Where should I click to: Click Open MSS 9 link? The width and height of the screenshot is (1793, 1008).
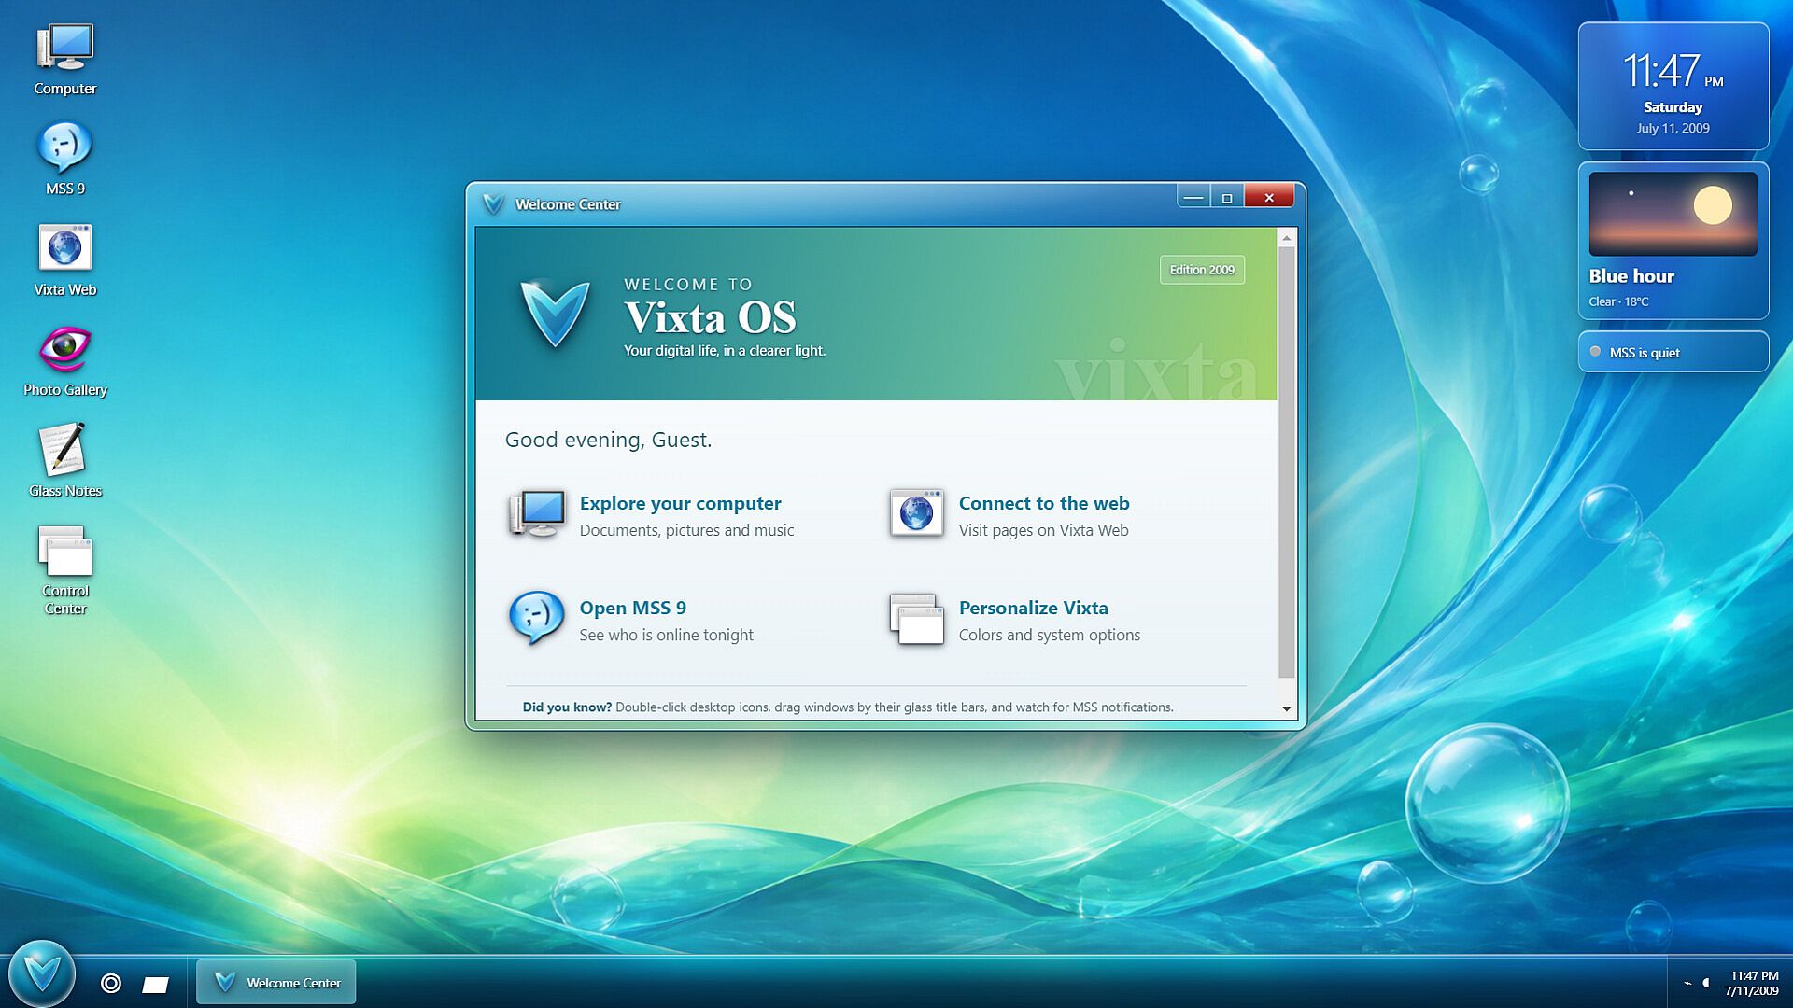(632, 608)
